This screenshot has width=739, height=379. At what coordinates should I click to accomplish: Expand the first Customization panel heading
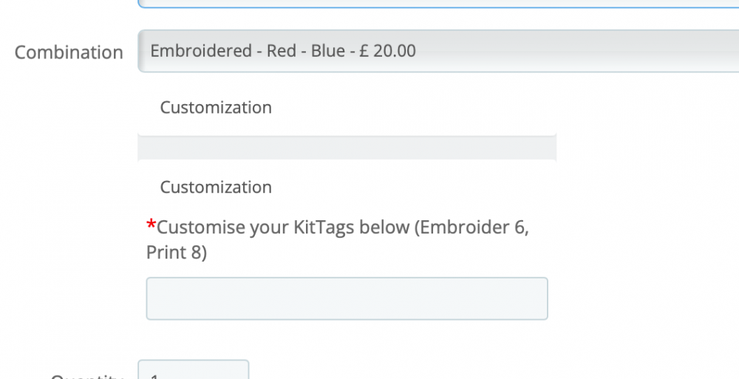[216, 108]
